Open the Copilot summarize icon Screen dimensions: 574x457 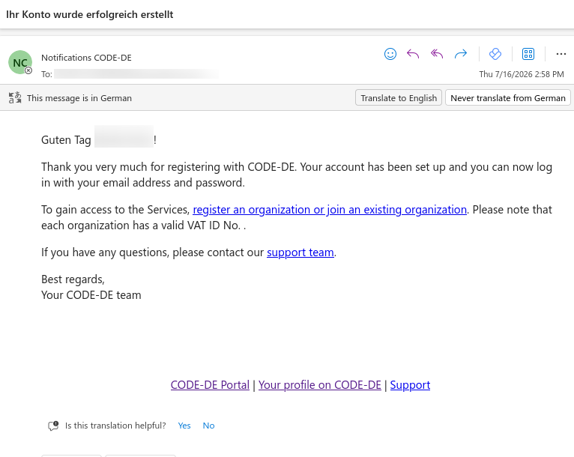[x=495, y=54]
